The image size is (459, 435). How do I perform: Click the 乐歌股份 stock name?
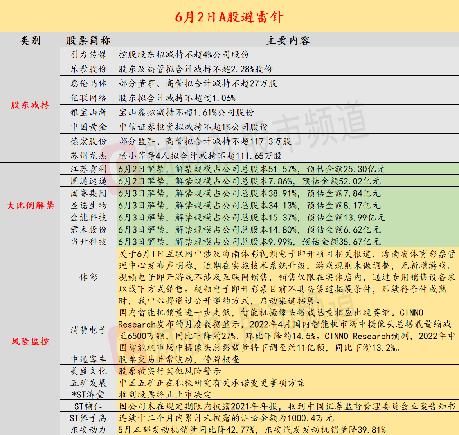pyautogui.click(x=88, y=69)
